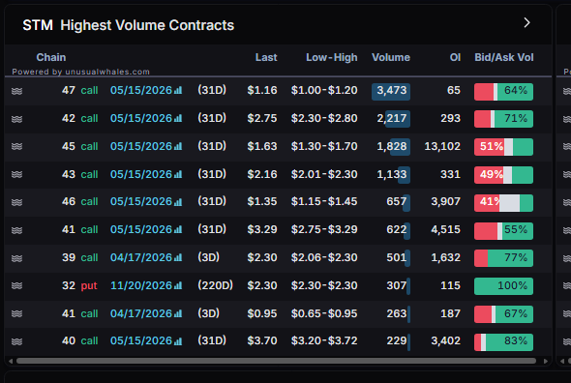
Task: Open the 11/20/2026 expiry link for 32 put
Action: pos(141,285)
